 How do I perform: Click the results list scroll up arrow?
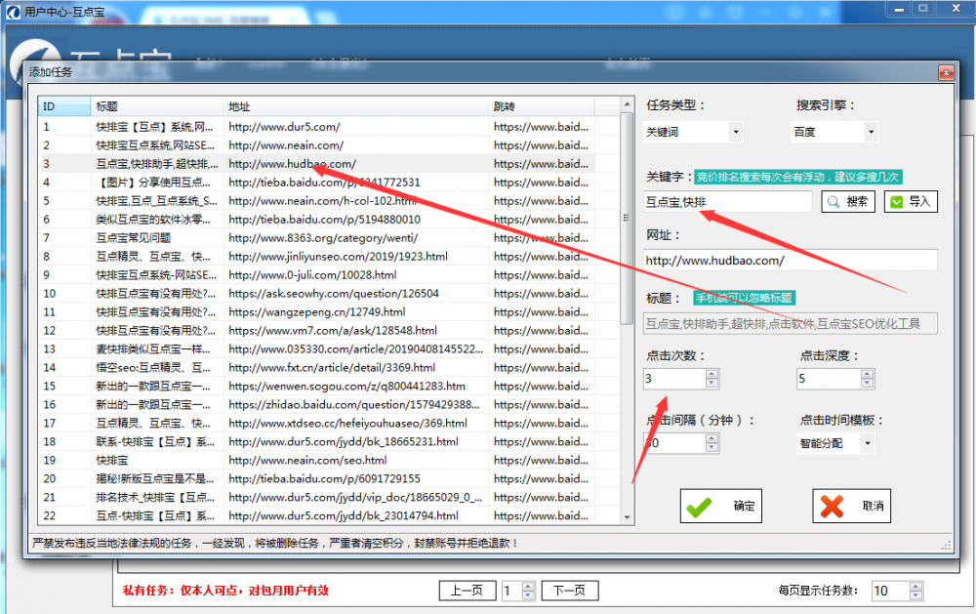[627, 104]
